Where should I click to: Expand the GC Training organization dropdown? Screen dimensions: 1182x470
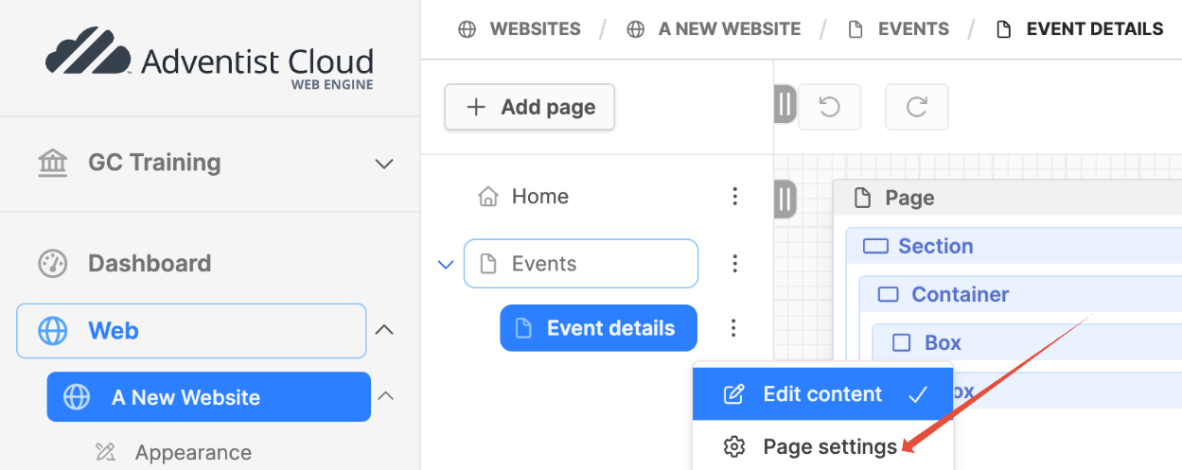point(383,164)
